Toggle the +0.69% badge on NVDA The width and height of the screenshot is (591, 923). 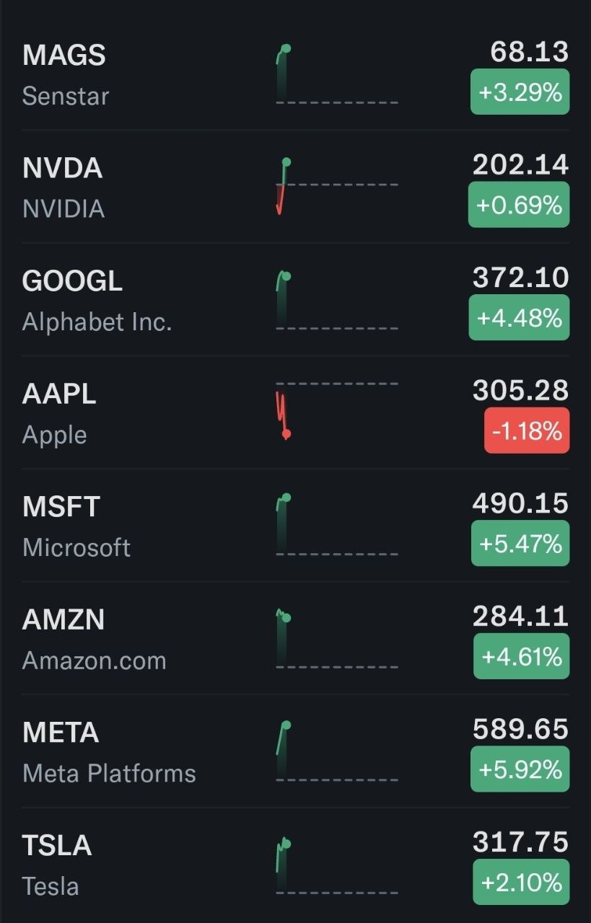pyautogui.click(x=519, y=205)
